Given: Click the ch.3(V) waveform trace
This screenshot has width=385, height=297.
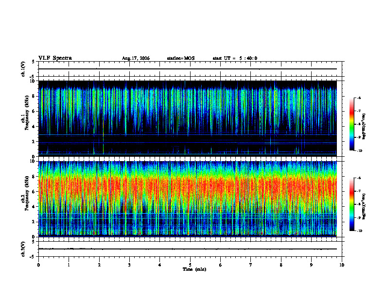Looking at the screenshot, I should coord(187,249).
